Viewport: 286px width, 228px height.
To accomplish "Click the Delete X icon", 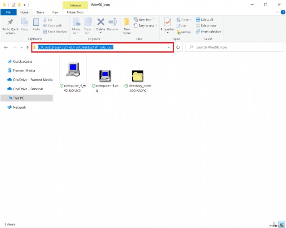I will pyautogui.click(x=100, y=22).
